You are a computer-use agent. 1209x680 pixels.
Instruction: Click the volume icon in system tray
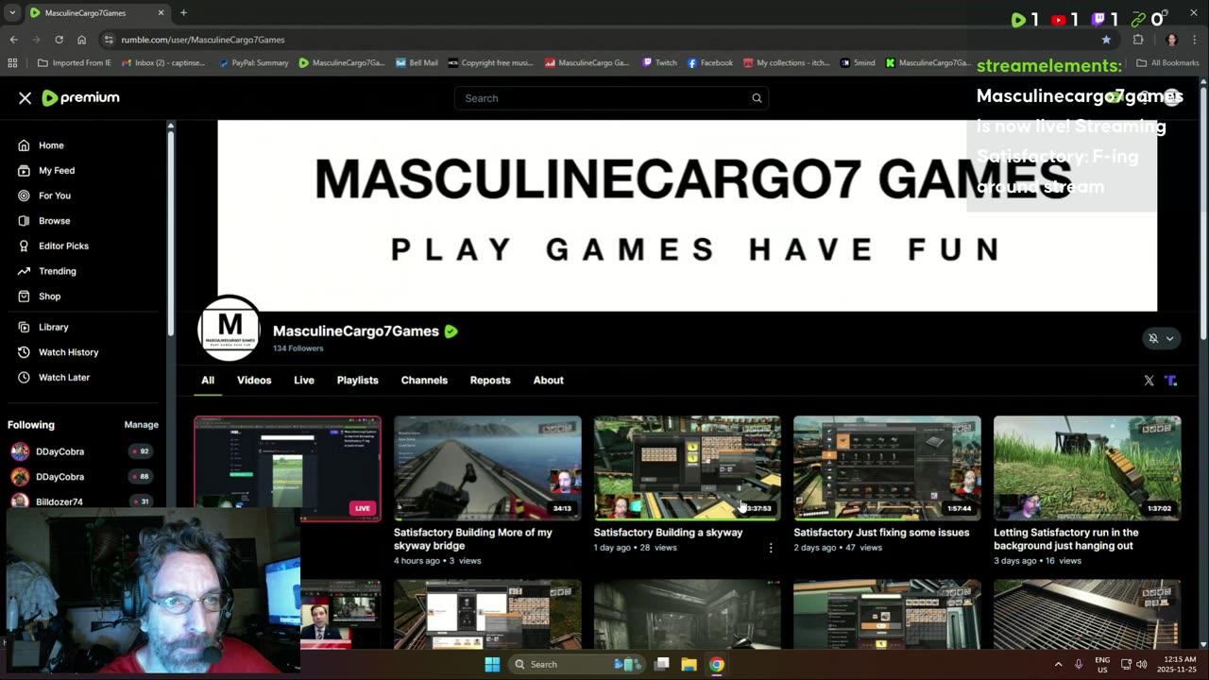[1142, 664]
